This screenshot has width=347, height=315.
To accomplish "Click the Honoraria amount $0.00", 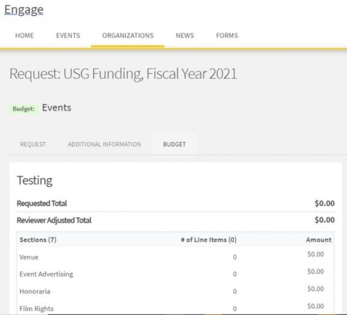I will 316,289.
